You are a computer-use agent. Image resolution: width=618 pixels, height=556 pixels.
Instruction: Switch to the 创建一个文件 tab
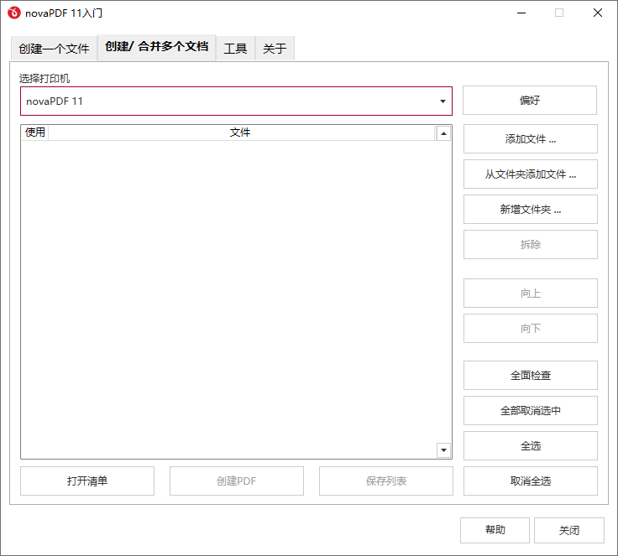[54, 49]
